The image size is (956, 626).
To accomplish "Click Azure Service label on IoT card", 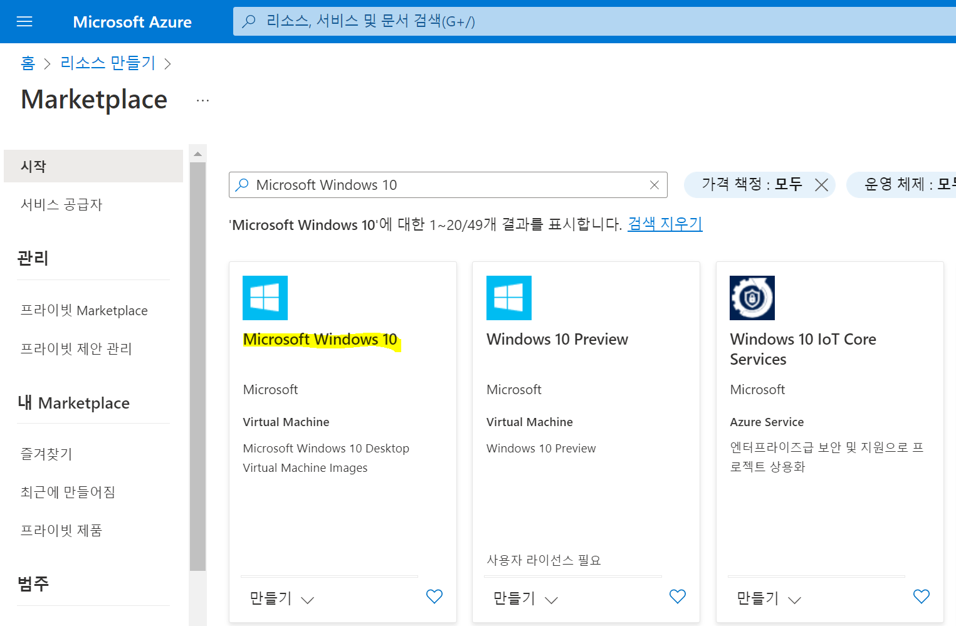I will (767, 422).
